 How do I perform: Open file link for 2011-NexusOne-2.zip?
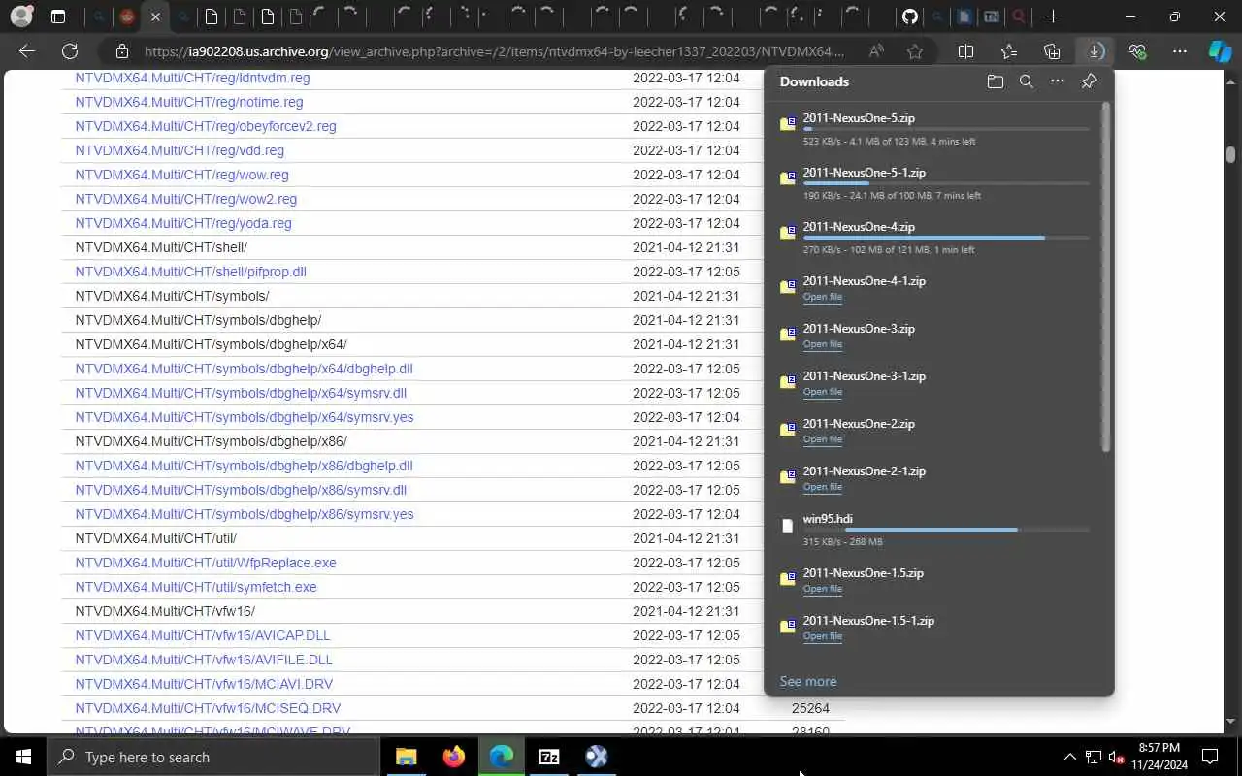click(822, 439)
